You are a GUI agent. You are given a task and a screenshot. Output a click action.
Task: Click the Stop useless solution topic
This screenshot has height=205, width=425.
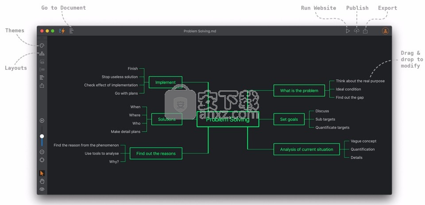tap(120, 77)
